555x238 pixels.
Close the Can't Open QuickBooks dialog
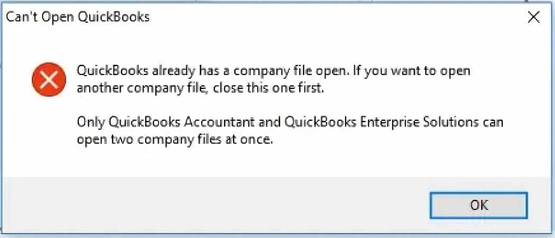click(533, 17)
